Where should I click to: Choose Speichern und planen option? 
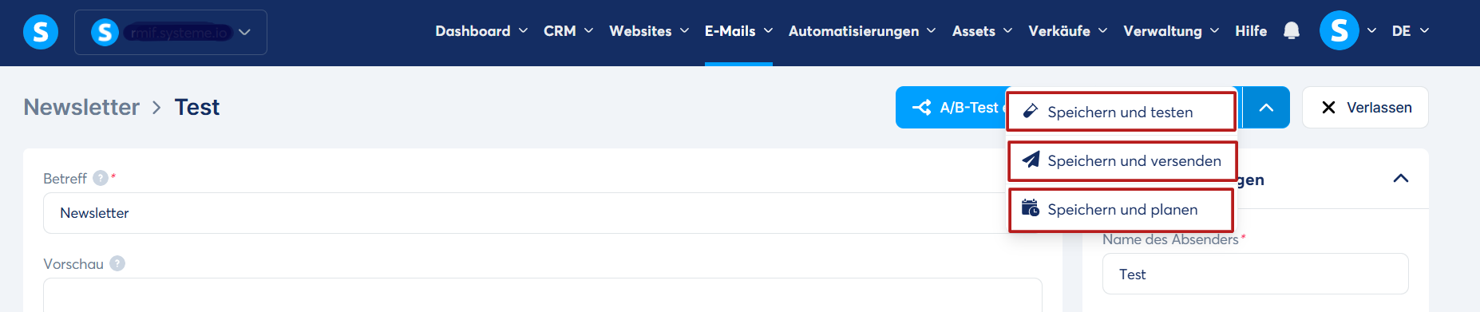1121,210
